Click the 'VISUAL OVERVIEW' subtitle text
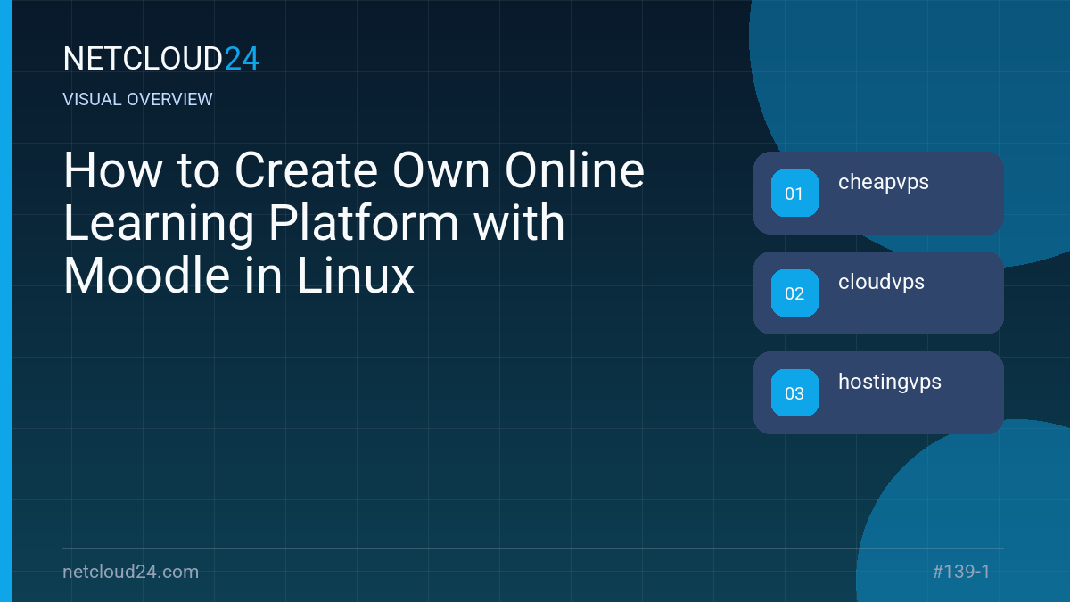This screenshot has height=602, width=1070. tap(138, 99)
